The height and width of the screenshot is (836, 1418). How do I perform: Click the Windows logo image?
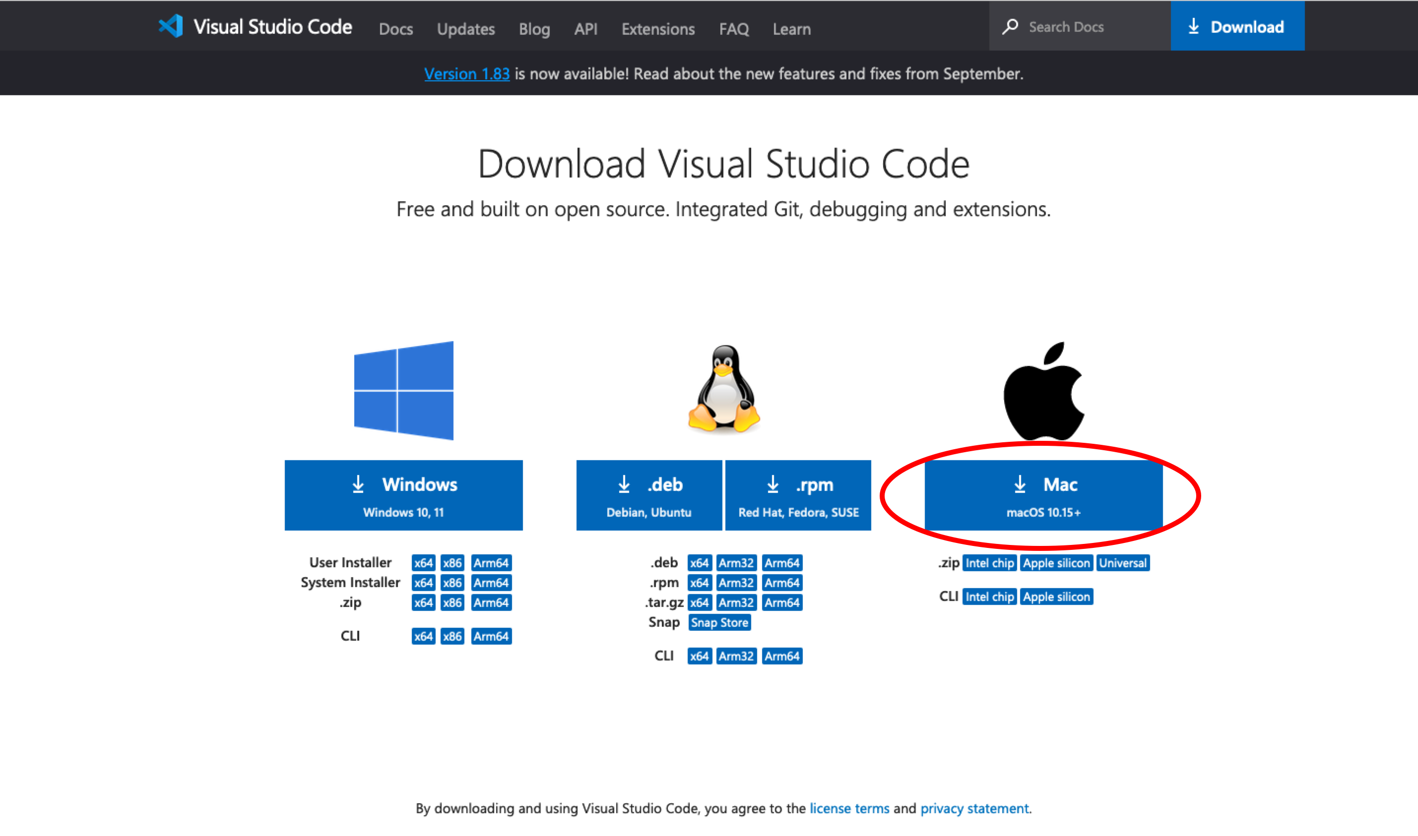(403, 390)
